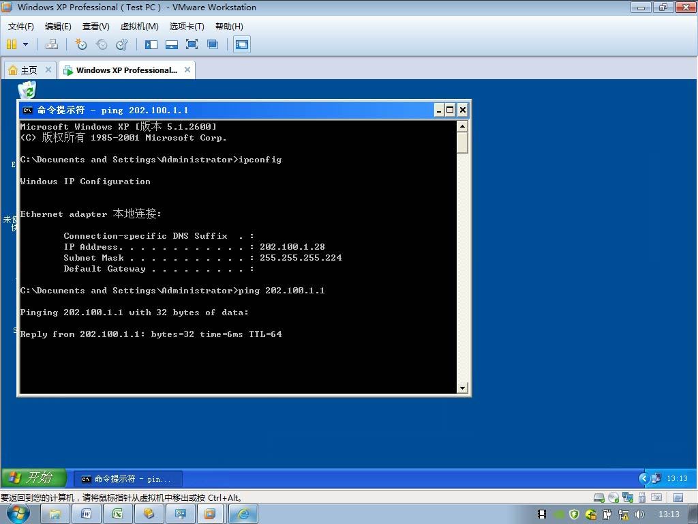Open Excel from host taskbar
The image size is (698, 524).
tap(117, 514)
